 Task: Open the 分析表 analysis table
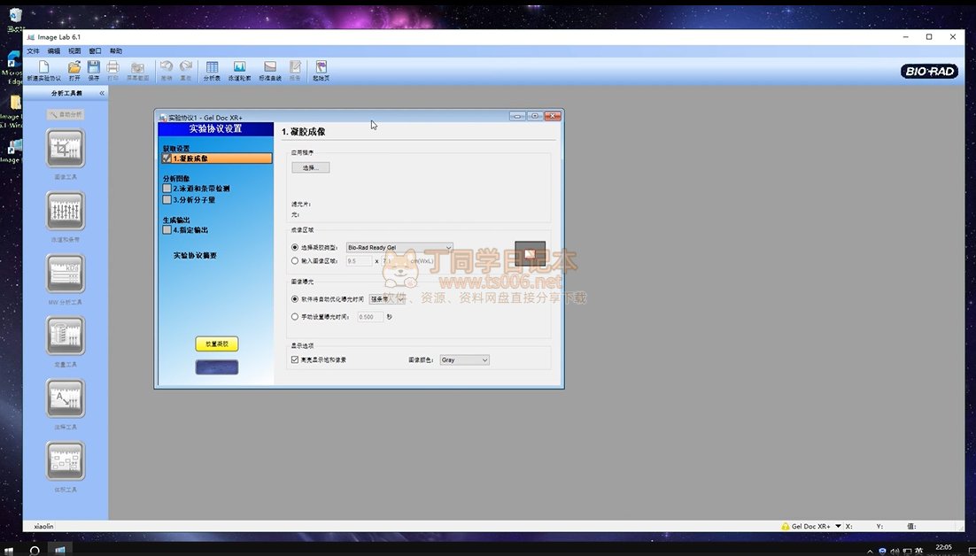point(212,68)
